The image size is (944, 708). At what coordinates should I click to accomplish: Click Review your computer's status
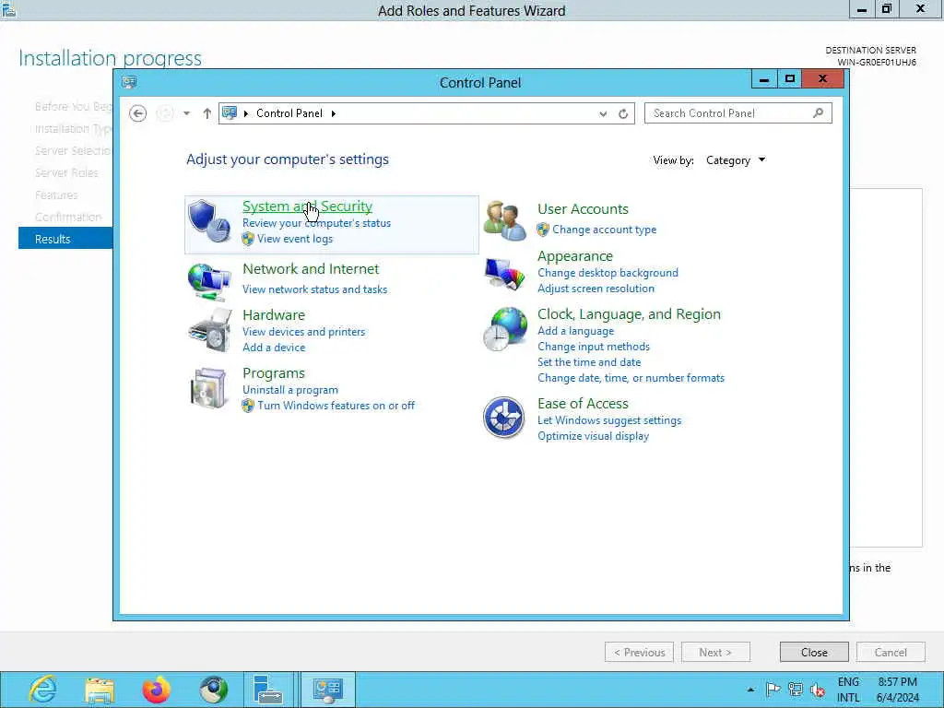point(317,223)
